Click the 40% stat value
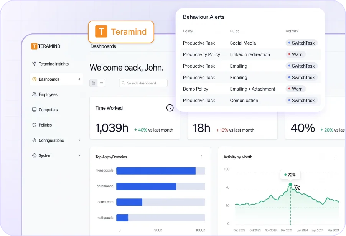The height and width of the screenshot is (236, 346). (303, 128)
